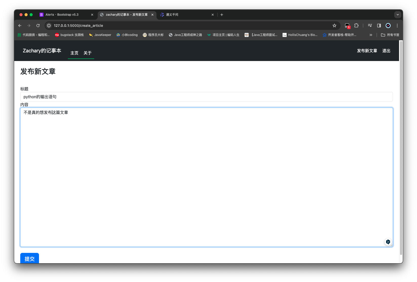This screenshot has width=417, height=282.
Task: Select 发布新文章 in the navbar
Action: click(x=367, y=51)
